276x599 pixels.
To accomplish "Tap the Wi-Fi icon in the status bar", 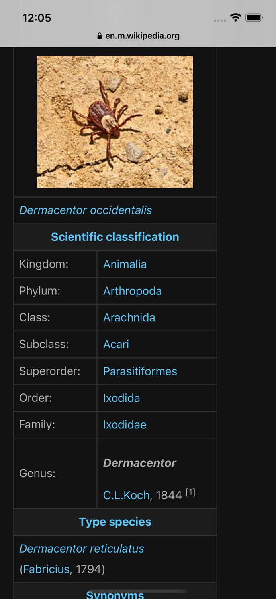I will 235,17.
